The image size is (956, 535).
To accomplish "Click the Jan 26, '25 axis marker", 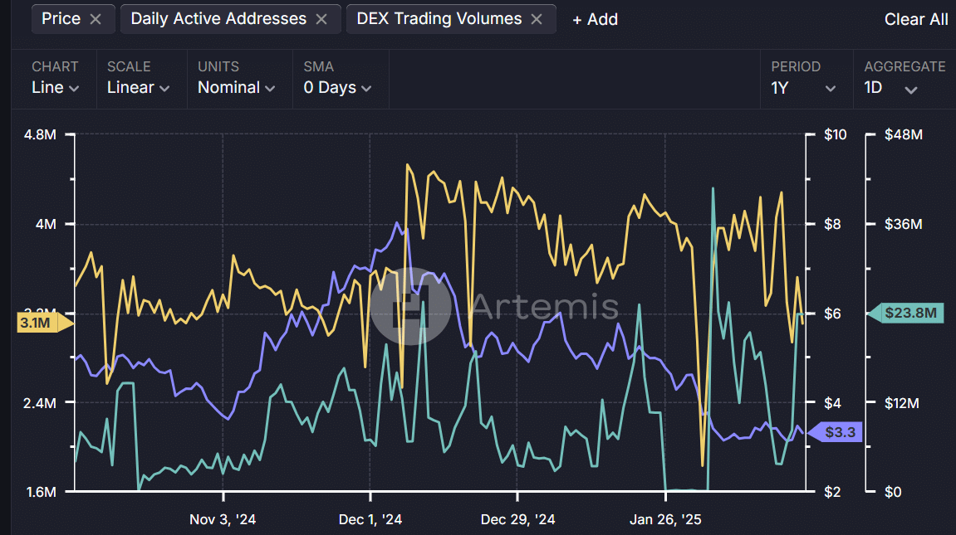I will [665, 519].
